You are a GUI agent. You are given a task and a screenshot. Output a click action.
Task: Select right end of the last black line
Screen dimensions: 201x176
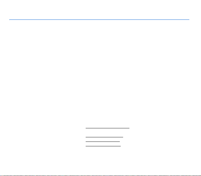[x=120, y=146]
